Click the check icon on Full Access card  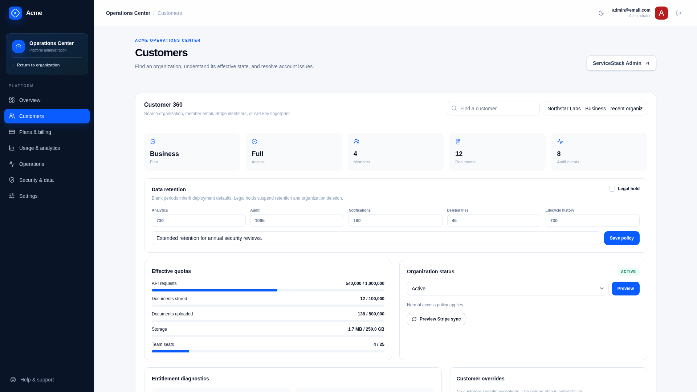(x=254, y=142)
